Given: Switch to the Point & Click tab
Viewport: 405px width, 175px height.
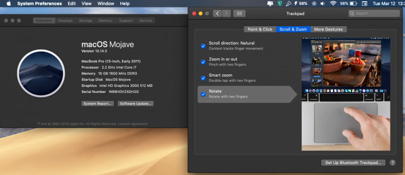Looking at the screenshot, I should point(260,30).
